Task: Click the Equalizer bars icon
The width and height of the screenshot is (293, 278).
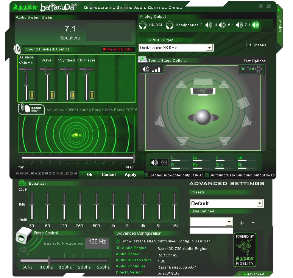Action: [22, 183]
